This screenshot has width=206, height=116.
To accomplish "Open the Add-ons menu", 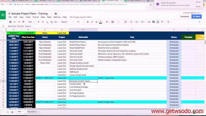I will 57,17.
